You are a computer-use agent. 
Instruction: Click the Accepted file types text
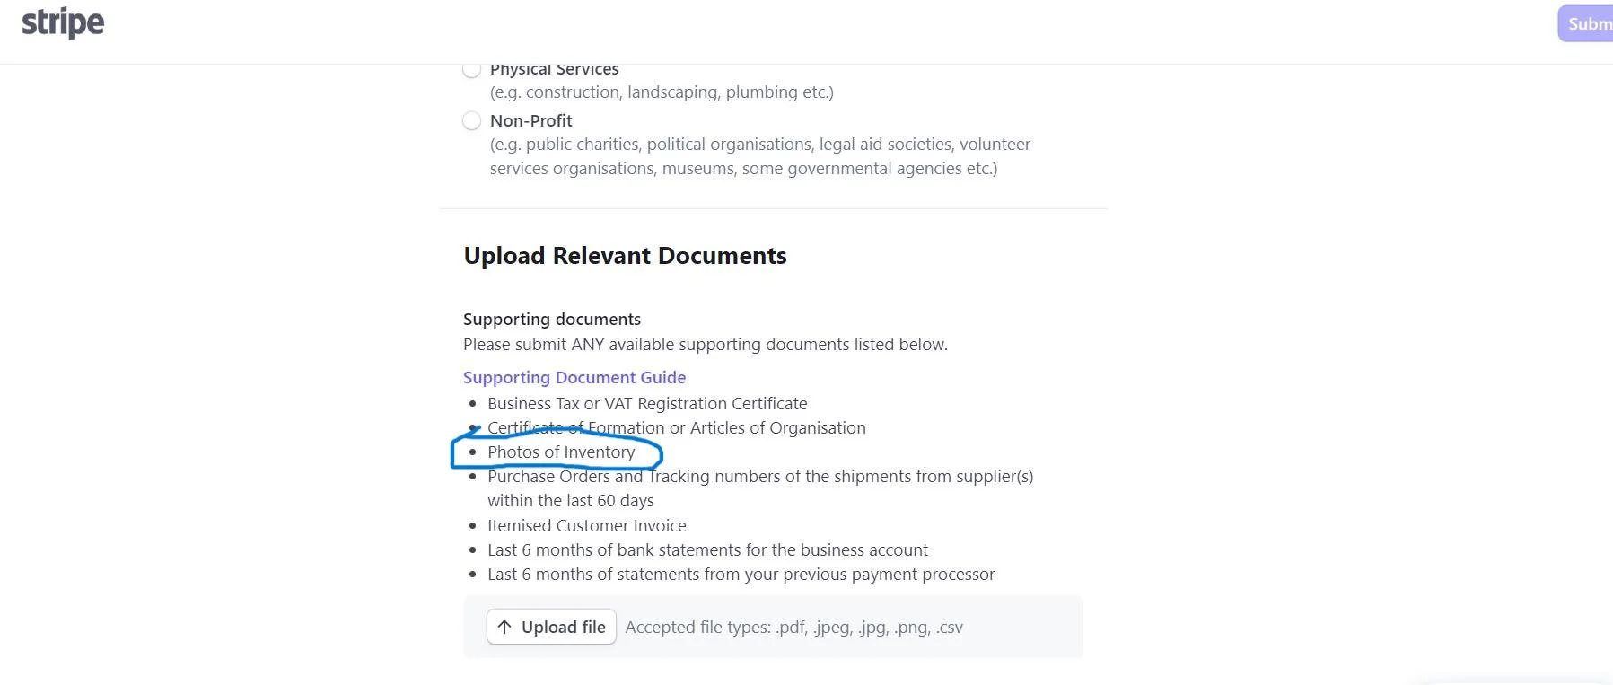[793, 627]
